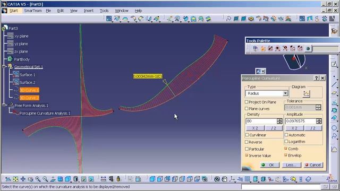The width and height of the screenshot is (340, 191).
Task: Click the Grid icon in bottom toolbar
Action: click(247, 179)
